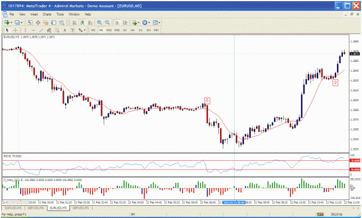
Task: Open the Profiles toolbar icon
Action: pyautogui.click(x=17, y=23)
